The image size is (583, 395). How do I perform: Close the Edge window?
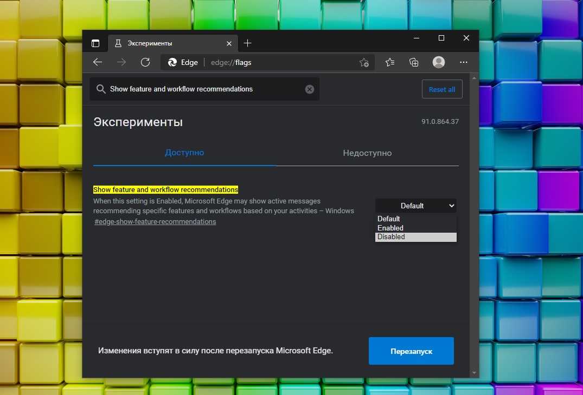click(466, 38)
